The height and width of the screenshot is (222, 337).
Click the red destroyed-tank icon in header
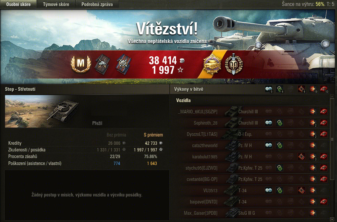pyautogui.click(x=324, y=89)
